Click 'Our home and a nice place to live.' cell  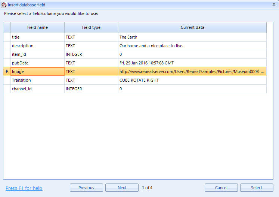pos(192,46)
